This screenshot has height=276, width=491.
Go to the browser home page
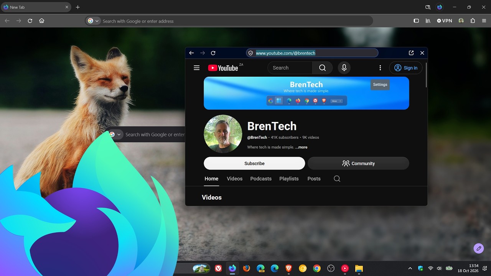pos(42,21)
